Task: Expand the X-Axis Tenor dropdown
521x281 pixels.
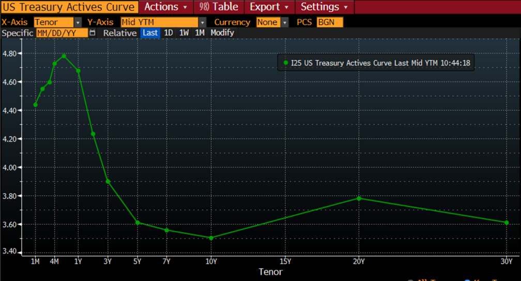Action: tap(78, 22)
